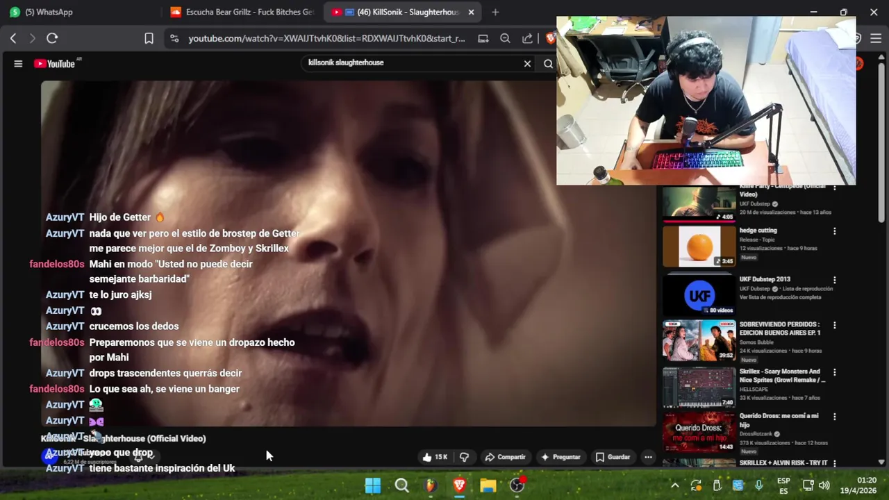Open the more actions ellipsis under video
This screenshot has width=889, height=500.
pos(648,457)
